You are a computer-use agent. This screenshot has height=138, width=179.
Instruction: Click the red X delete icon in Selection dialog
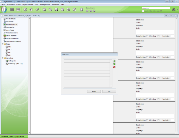tap(114, 67)
